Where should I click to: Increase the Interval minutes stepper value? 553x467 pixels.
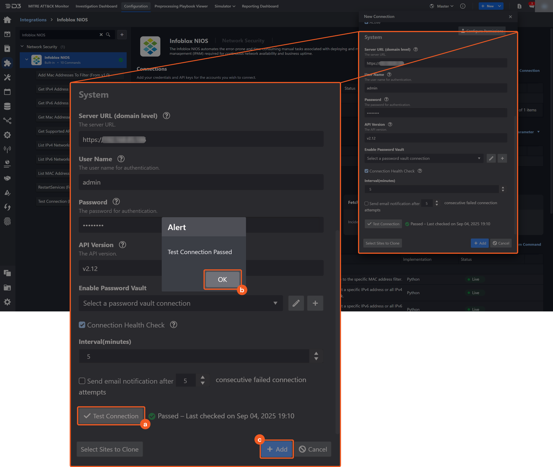[316, 353]
